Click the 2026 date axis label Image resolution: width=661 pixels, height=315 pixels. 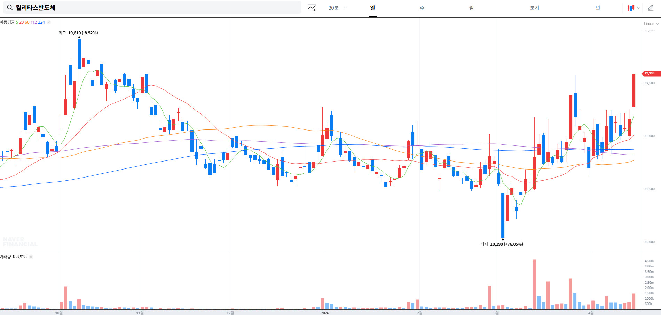(325, 313)
